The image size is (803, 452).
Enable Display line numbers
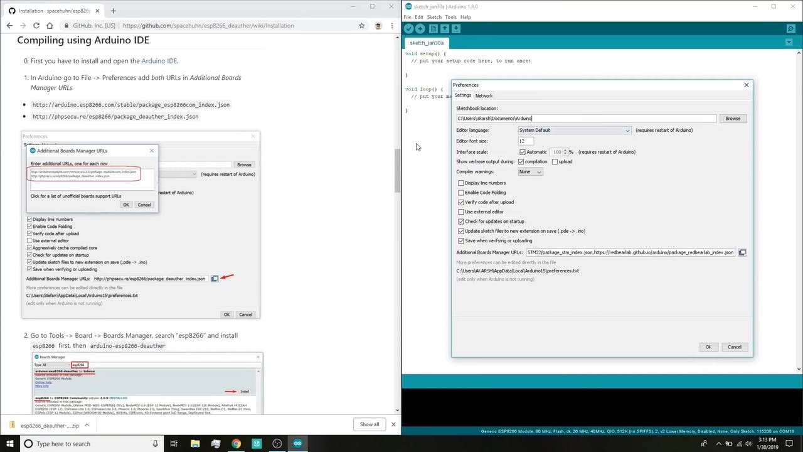tap(461, 183)
